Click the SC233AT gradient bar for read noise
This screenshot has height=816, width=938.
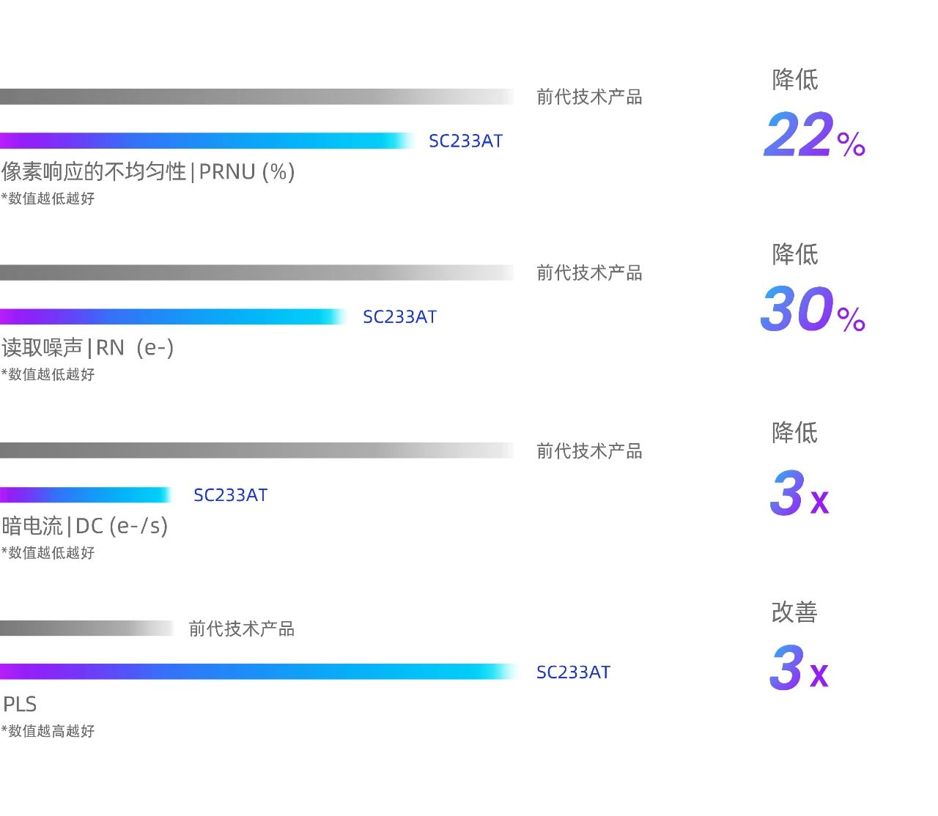[173, 316]
